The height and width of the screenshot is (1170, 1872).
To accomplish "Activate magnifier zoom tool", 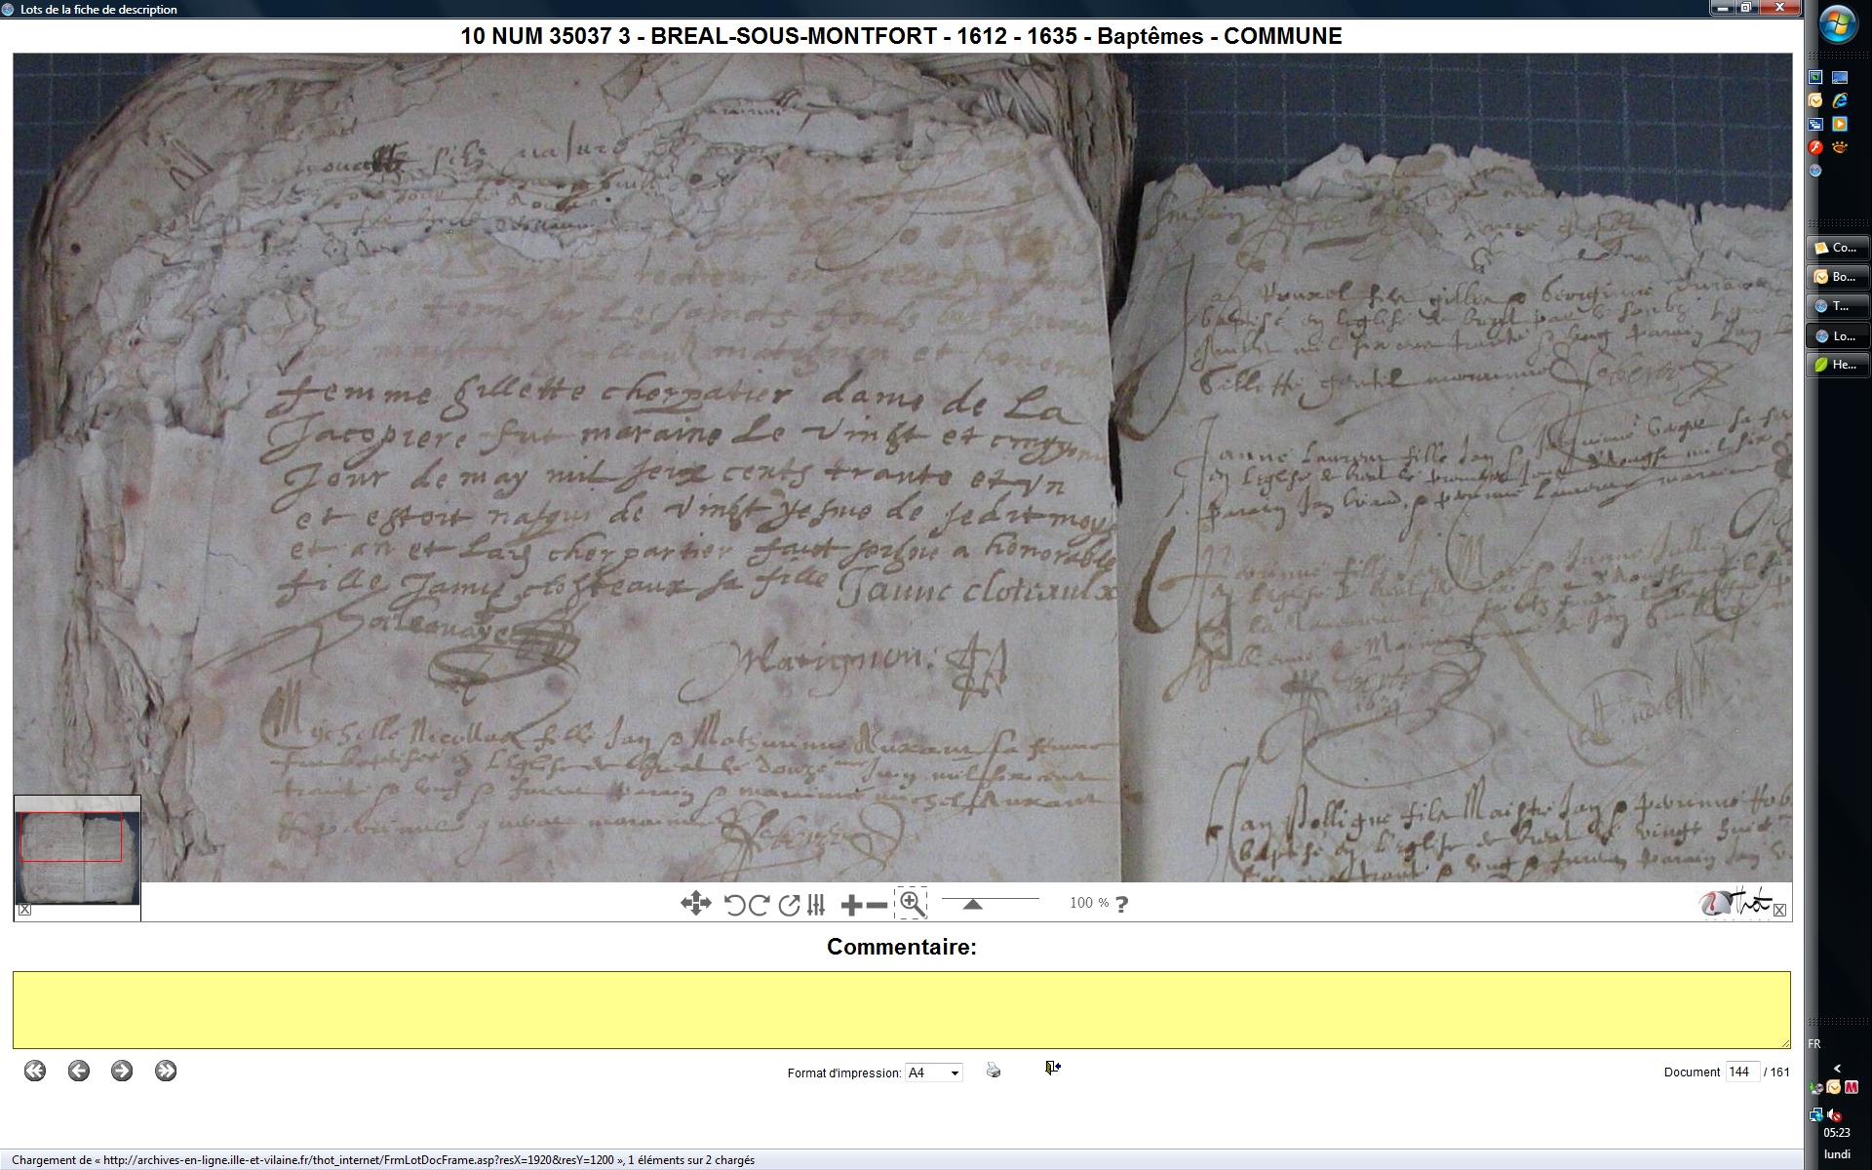I will coord(912,904).
